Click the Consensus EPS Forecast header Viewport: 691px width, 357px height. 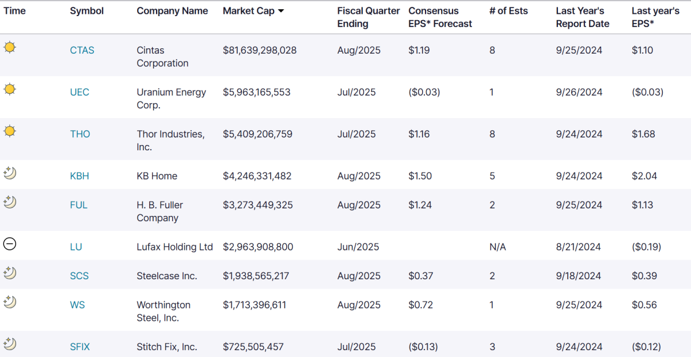440,17
